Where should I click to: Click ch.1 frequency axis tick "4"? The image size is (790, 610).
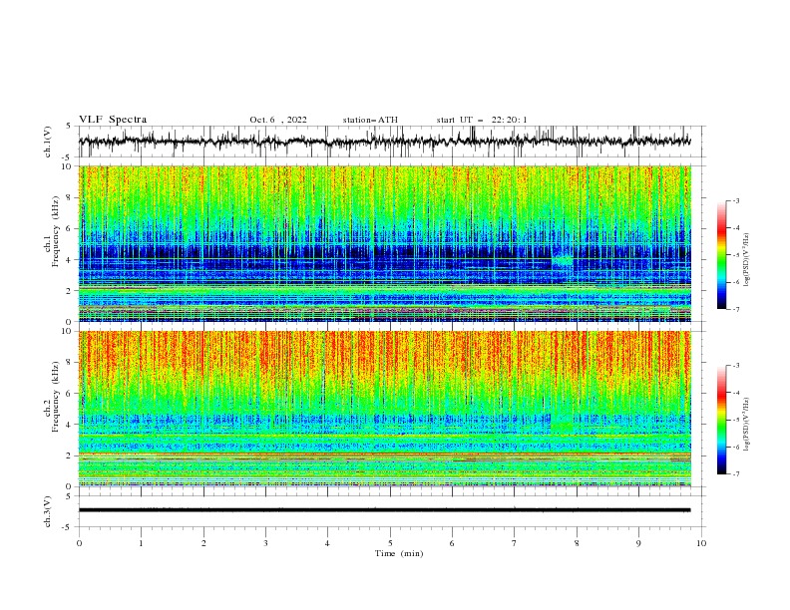point(69,260)
